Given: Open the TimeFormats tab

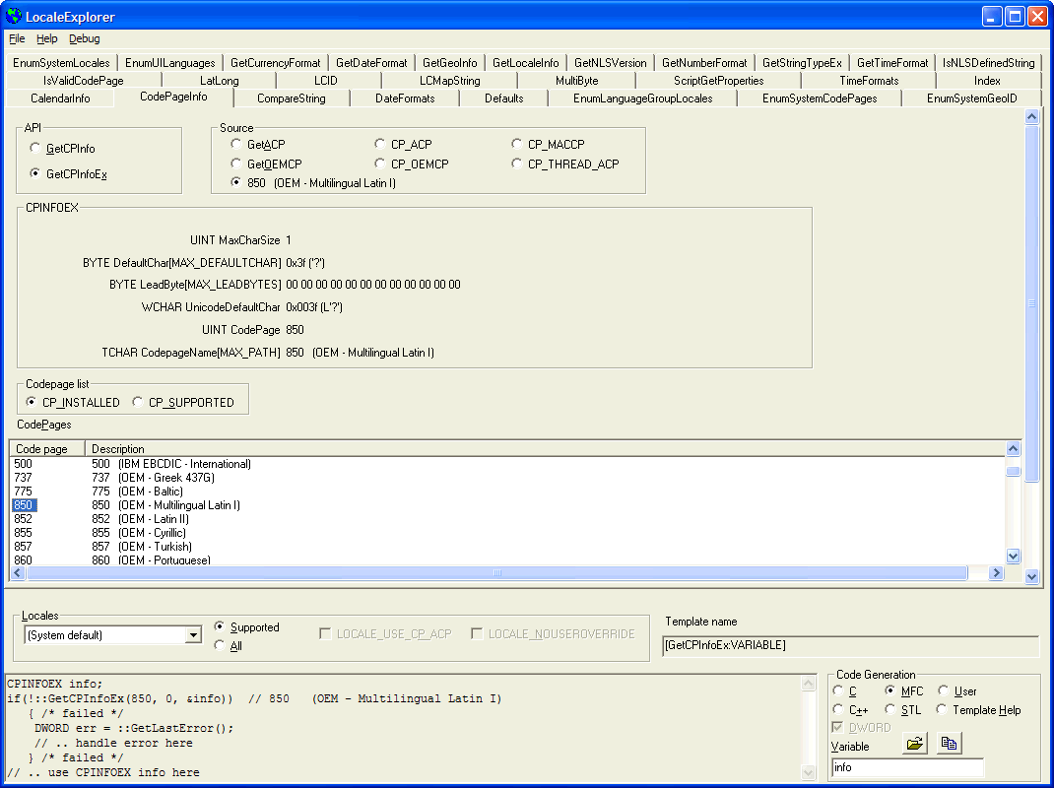Looking at the screenshot, I should 869,81.
